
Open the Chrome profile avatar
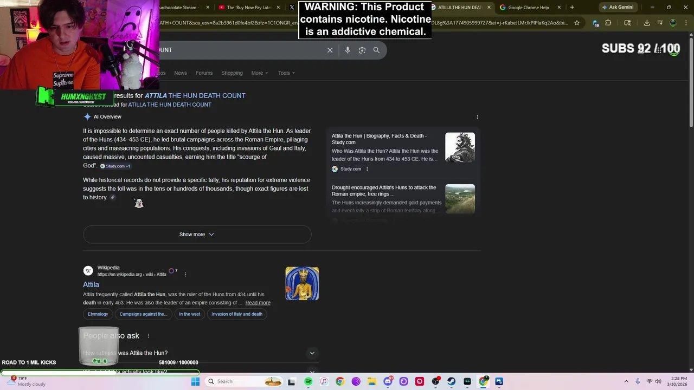pyautogui.click(x=673, y=23)
